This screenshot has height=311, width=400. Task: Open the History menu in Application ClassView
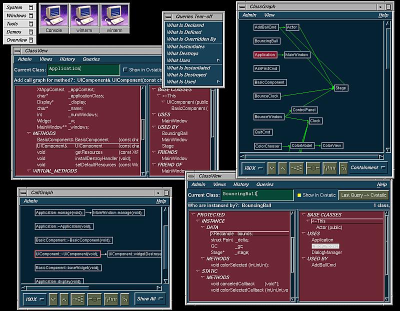coord(67,59)
